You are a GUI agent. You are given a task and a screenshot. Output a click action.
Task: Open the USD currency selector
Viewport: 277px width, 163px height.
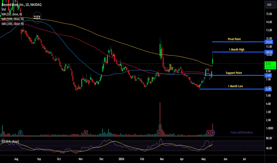(x=270, y=5)
